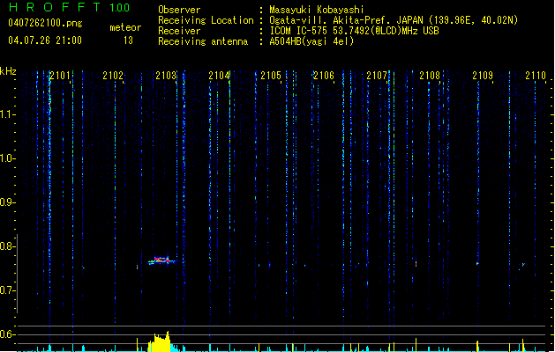The height and width of the screenshot is (352, 555).
Task: Click the 2109 time marker
Action: (483, 76)
